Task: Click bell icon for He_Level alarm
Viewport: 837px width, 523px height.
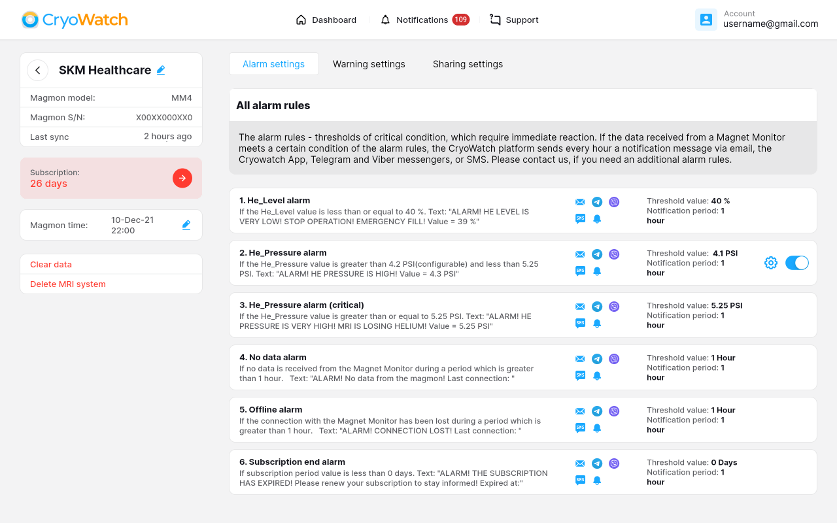Action: pyautogui.click(x=597, y=219)
